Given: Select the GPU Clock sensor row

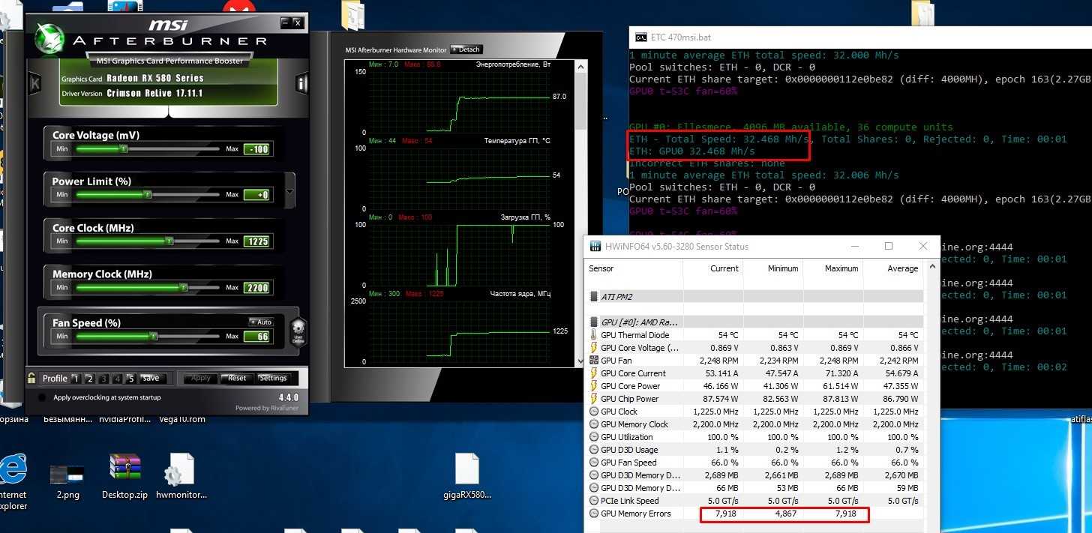Looking at the screenshot, I should click(x=755, y=412).
